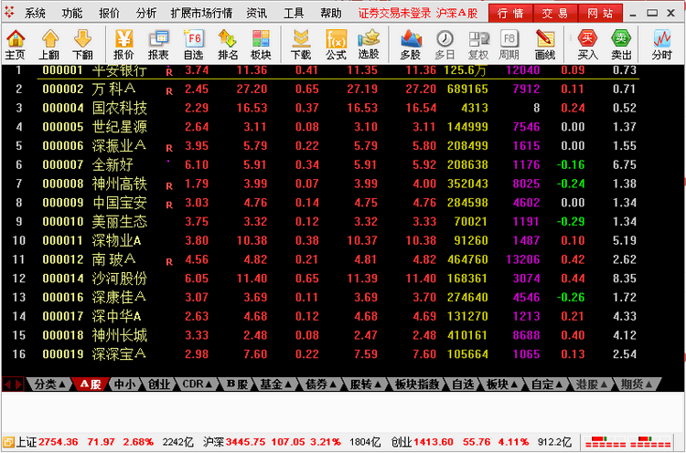Select the 画线 drawing line tool
686x453 pixels.
click(545, 44)
